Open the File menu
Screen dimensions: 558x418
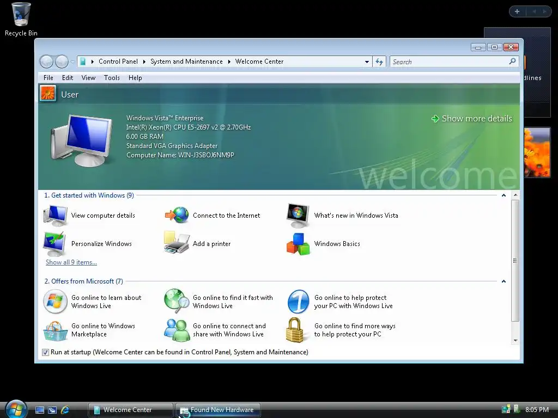coord(48,78)
